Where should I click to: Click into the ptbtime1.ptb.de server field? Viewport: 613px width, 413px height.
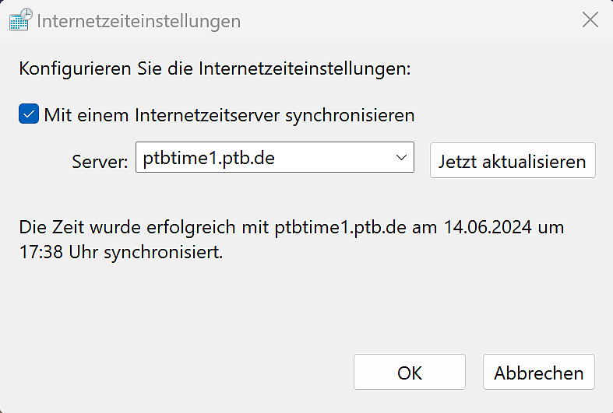[274, 157]
